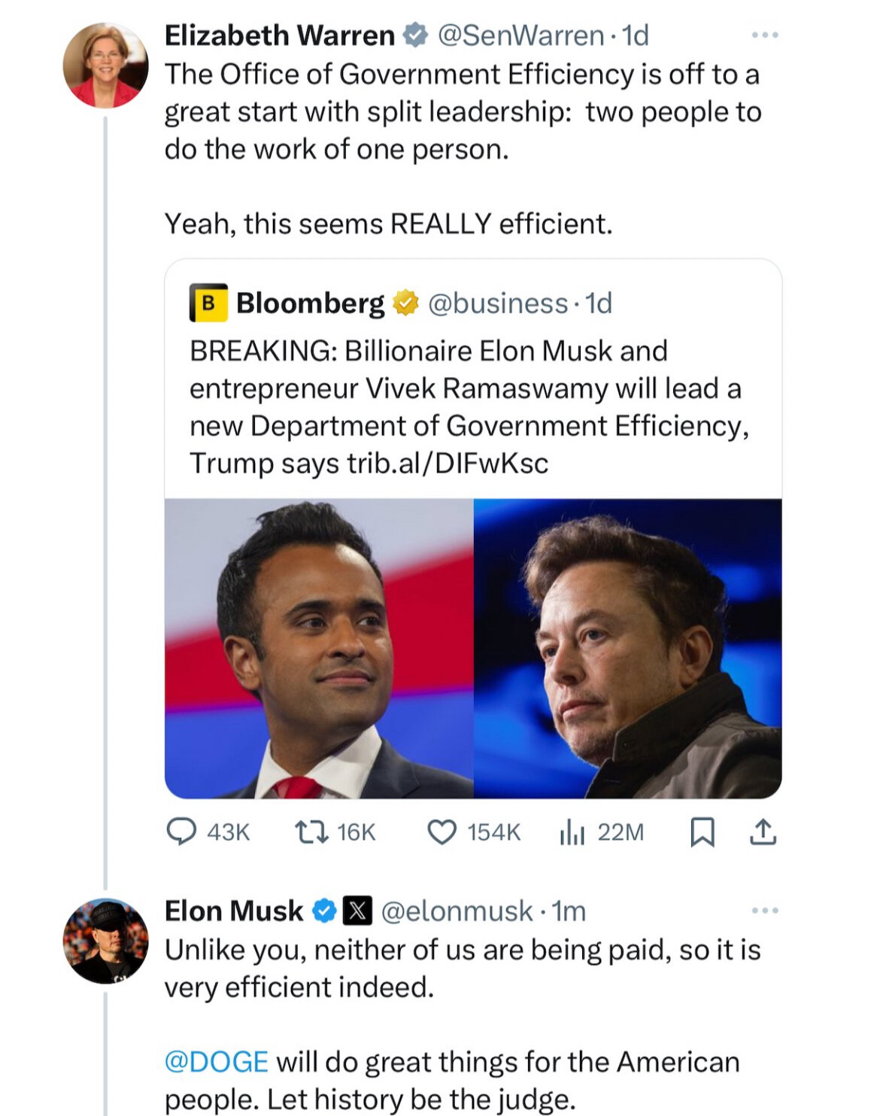Tap the share upload icon
The width and height of the screenshot is (880, 1116).
(x=763, y=832)
